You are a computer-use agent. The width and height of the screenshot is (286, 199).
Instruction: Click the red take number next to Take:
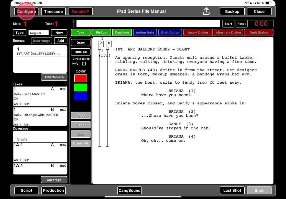point(56,24)
